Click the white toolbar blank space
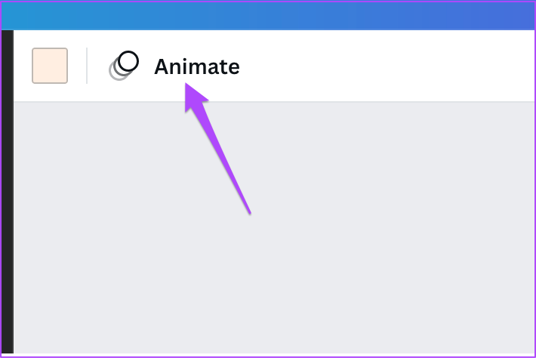The height and width of the screenshot is (358, 536). (387, 66)
